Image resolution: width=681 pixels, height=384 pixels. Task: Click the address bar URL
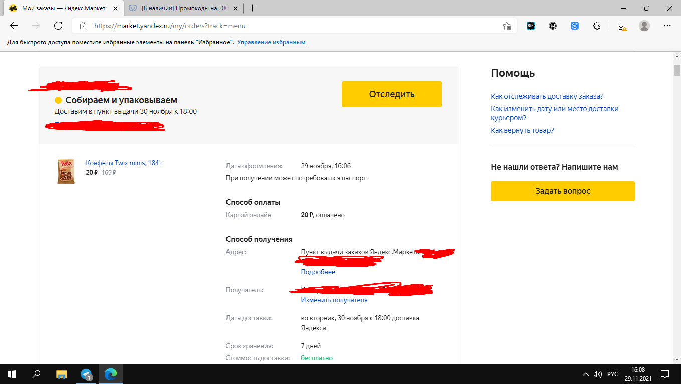click(x=170, y=26)
